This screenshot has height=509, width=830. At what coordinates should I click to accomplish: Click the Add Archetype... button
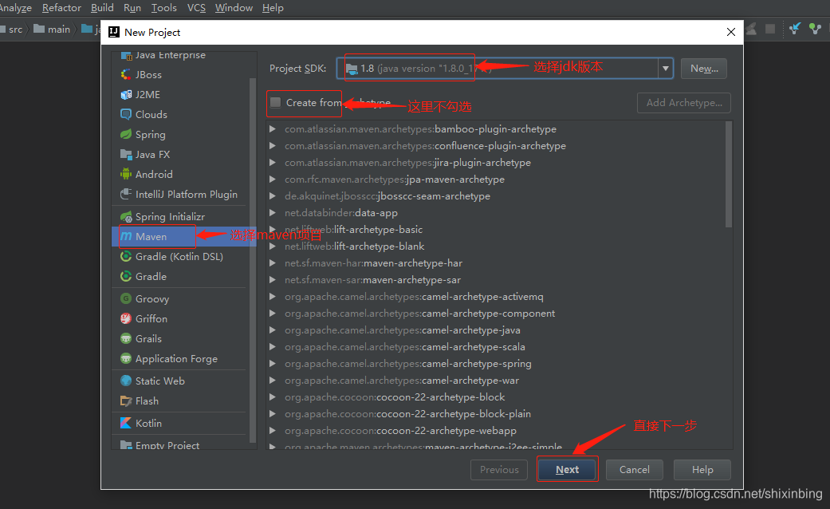point(684,103)
